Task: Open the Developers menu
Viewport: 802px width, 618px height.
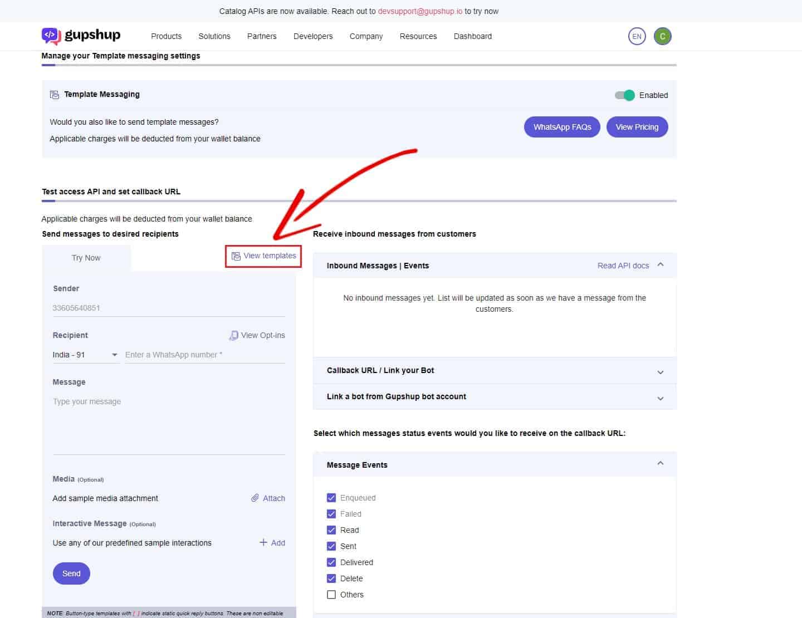Action: tap(313, 36)
